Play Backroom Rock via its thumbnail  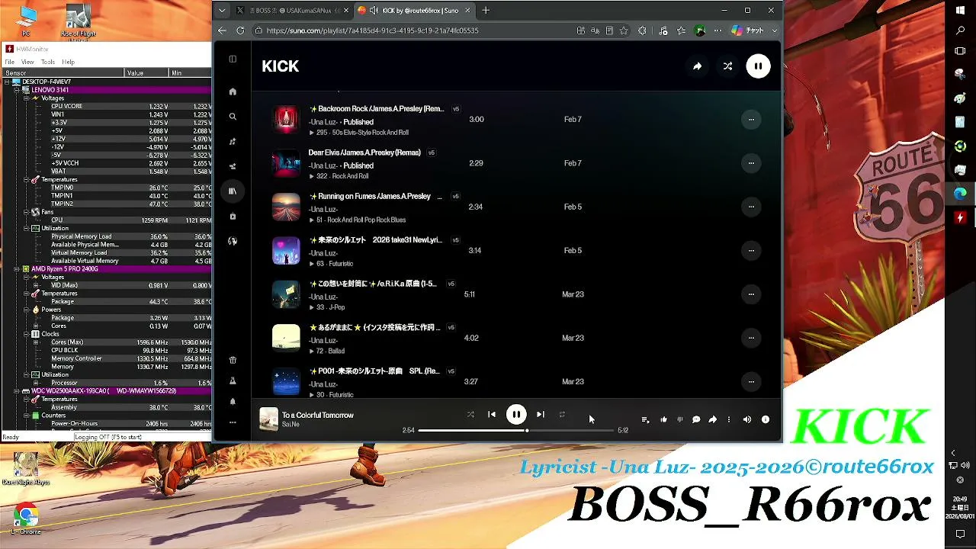click(x=287, y=120)
